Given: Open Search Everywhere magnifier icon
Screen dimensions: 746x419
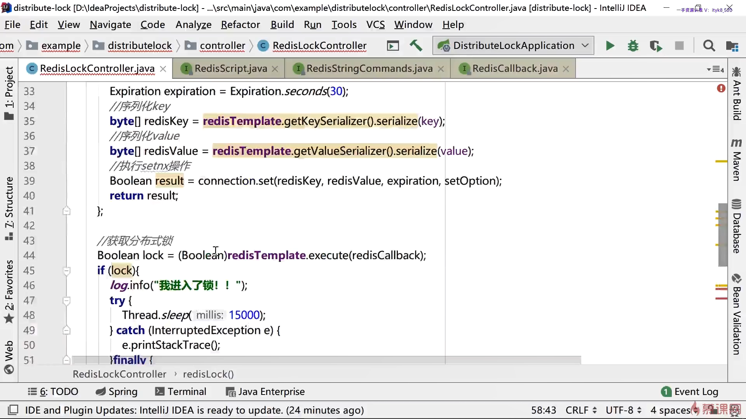Looking at the screenshot, I should pyautogui.click(x=709, y=46).
